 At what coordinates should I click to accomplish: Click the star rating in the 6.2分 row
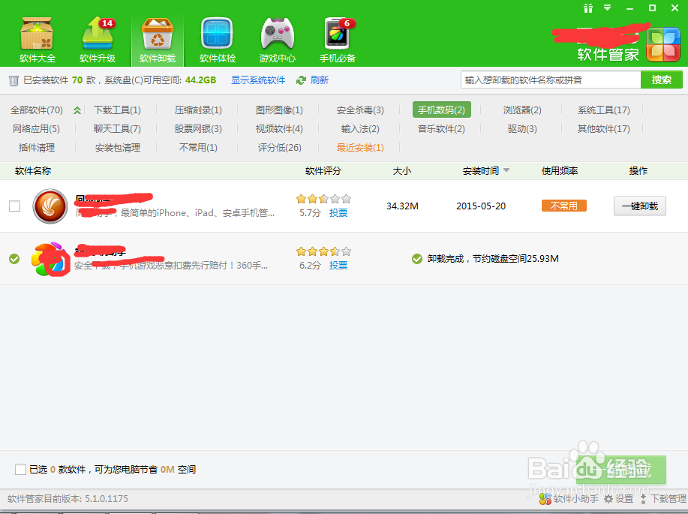tap(323, 251)
